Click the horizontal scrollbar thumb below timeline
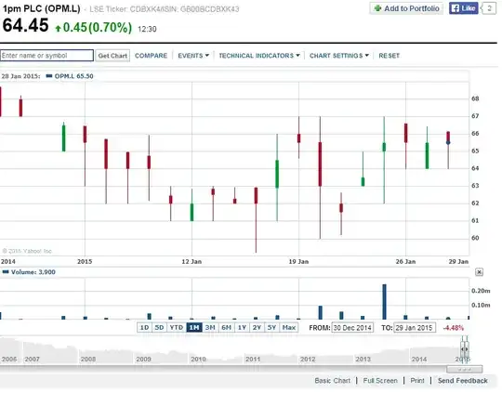 465,370
